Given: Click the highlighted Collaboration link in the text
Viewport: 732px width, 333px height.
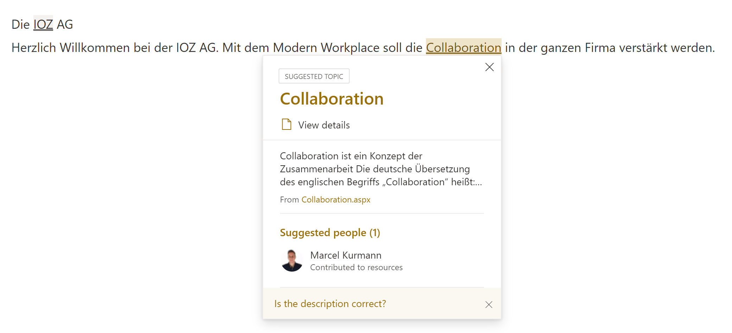Looking at the screenshot, I should 463,47.
